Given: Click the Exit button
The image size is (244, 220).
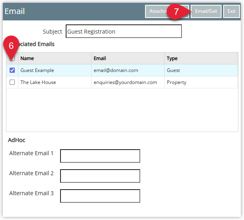Looking at the screenshot, I should (x=232, y=11).
